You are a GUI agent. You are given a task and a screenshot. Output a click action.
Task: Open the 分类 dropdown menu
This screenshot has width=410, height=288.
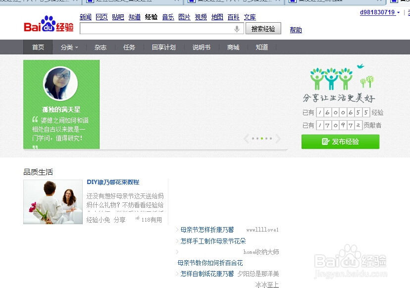69,48
